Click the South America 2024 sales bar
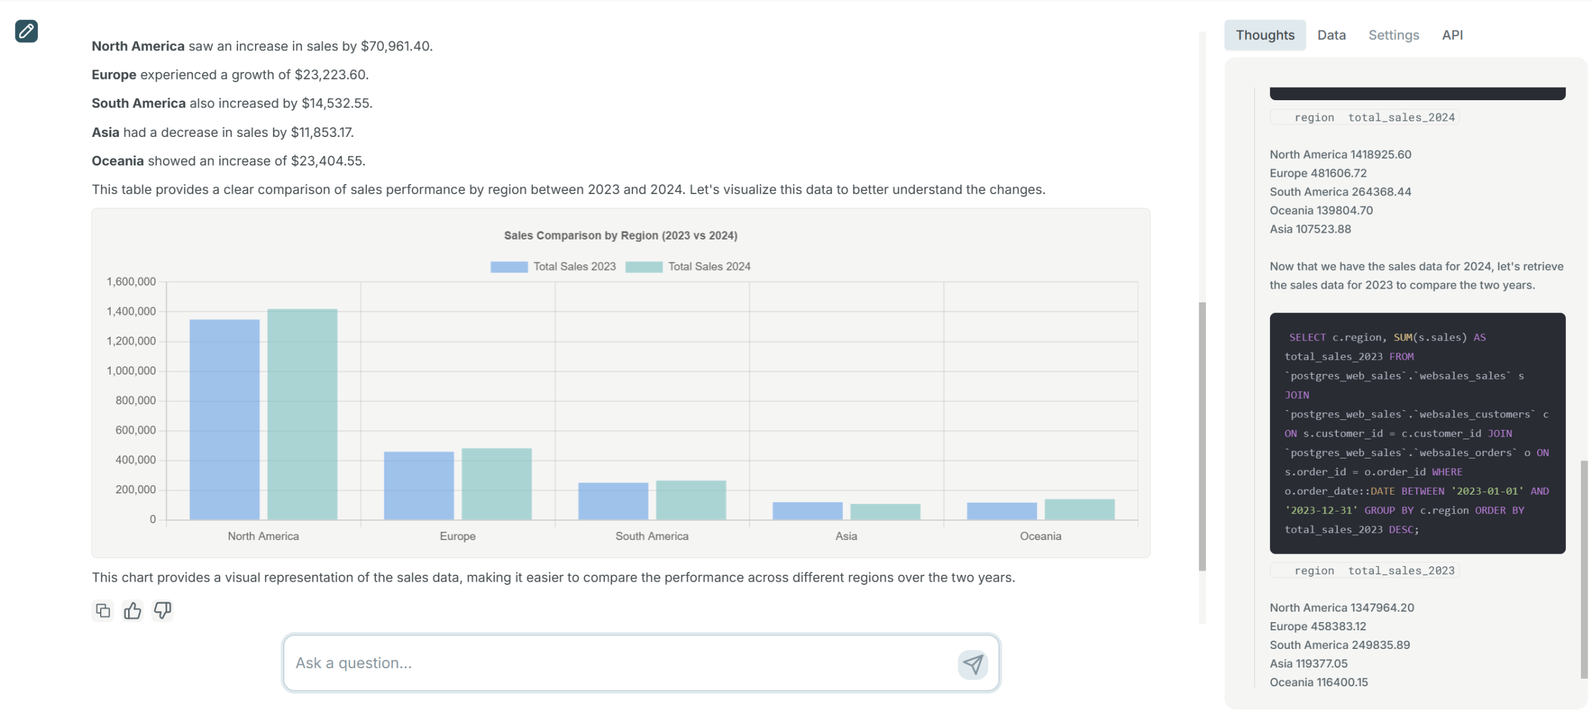Screen dimensions: 1592x713 pos(690,500)
